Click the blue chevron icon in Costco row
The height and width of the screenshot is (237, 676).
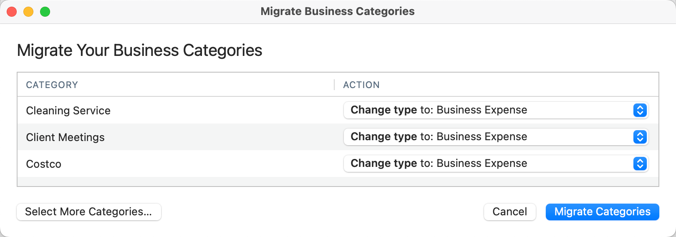(x=640, y=164)
